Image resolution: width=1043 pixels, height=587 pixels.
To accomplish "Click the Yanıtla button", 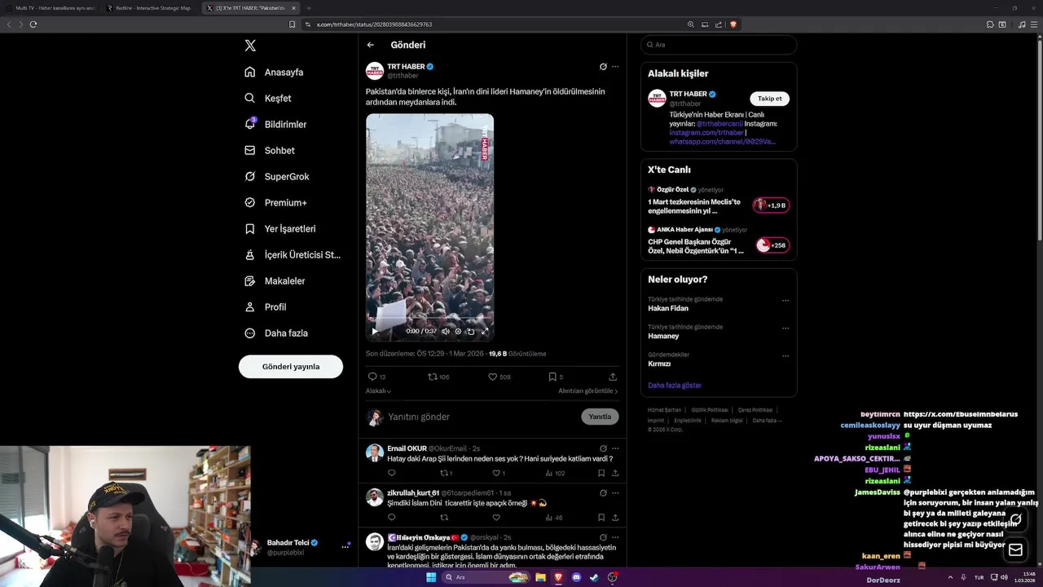I will point(600,417).
